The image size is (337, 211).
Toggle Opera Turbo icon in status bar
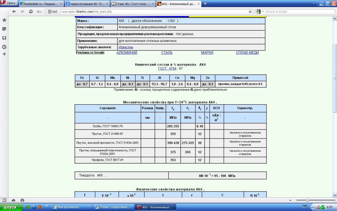click(22, 200)
